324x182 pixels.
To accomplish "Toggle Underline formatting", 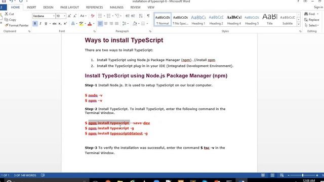I will coord(46,24).
